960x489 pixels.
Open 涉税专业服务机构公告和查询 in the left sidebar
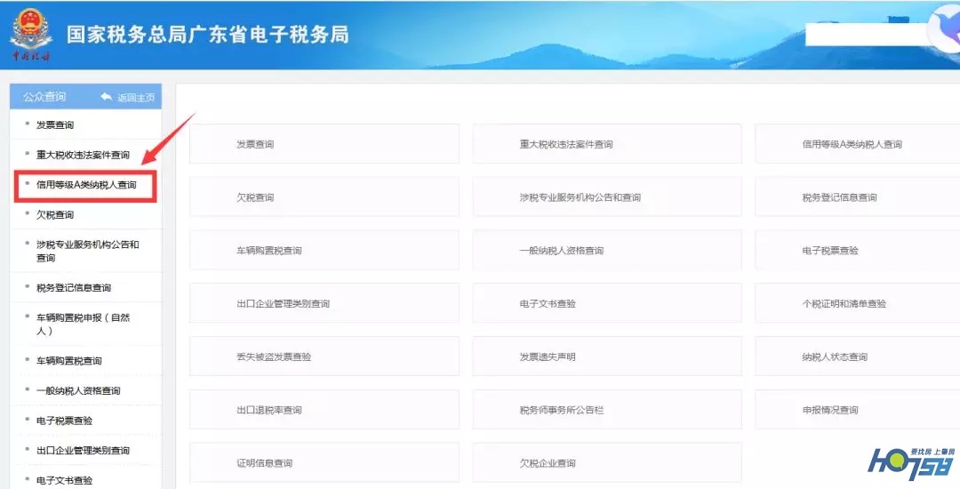tap(85, 251)
